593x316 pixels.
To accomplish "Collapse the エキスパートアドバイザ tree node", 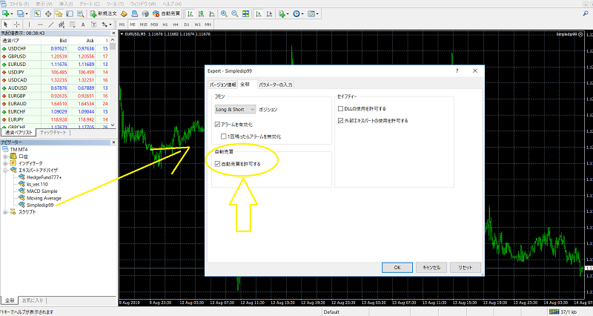I will coord(5,170).
